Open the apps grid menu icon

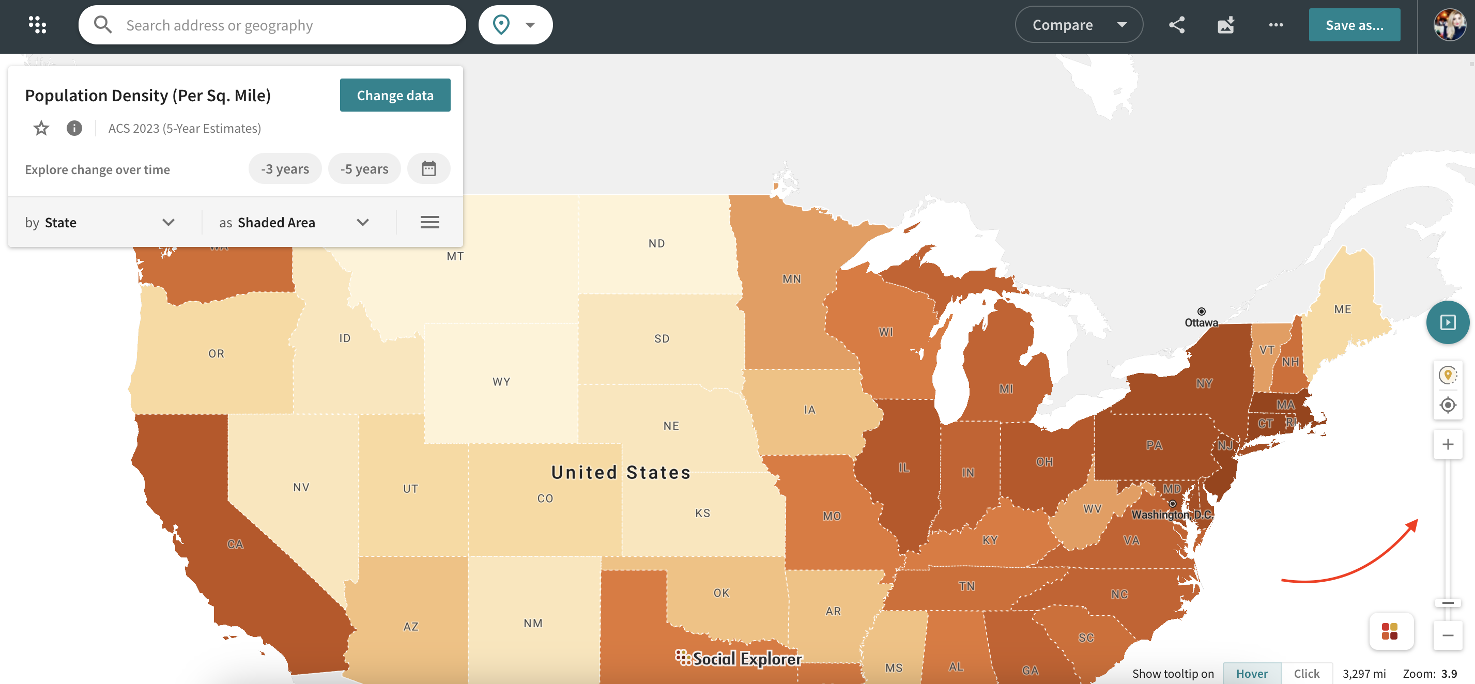(37, 25)
